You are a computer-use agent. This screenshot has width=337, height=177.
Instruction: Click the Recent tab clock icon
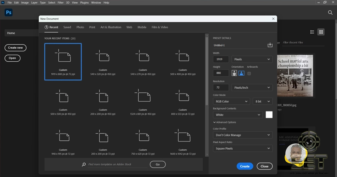coord(46,27)
